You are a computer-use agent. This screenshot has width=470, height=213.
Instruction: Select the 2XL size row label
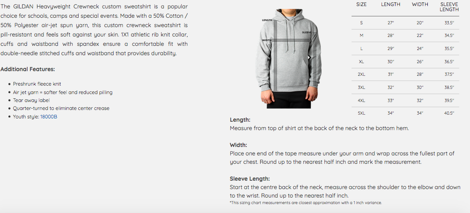click(x=361, y=74)
